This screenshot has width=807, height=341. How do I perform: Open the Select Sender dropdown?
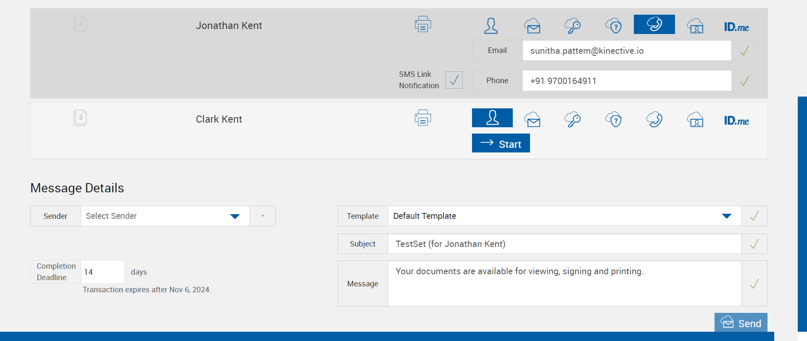tap(165, 216)
